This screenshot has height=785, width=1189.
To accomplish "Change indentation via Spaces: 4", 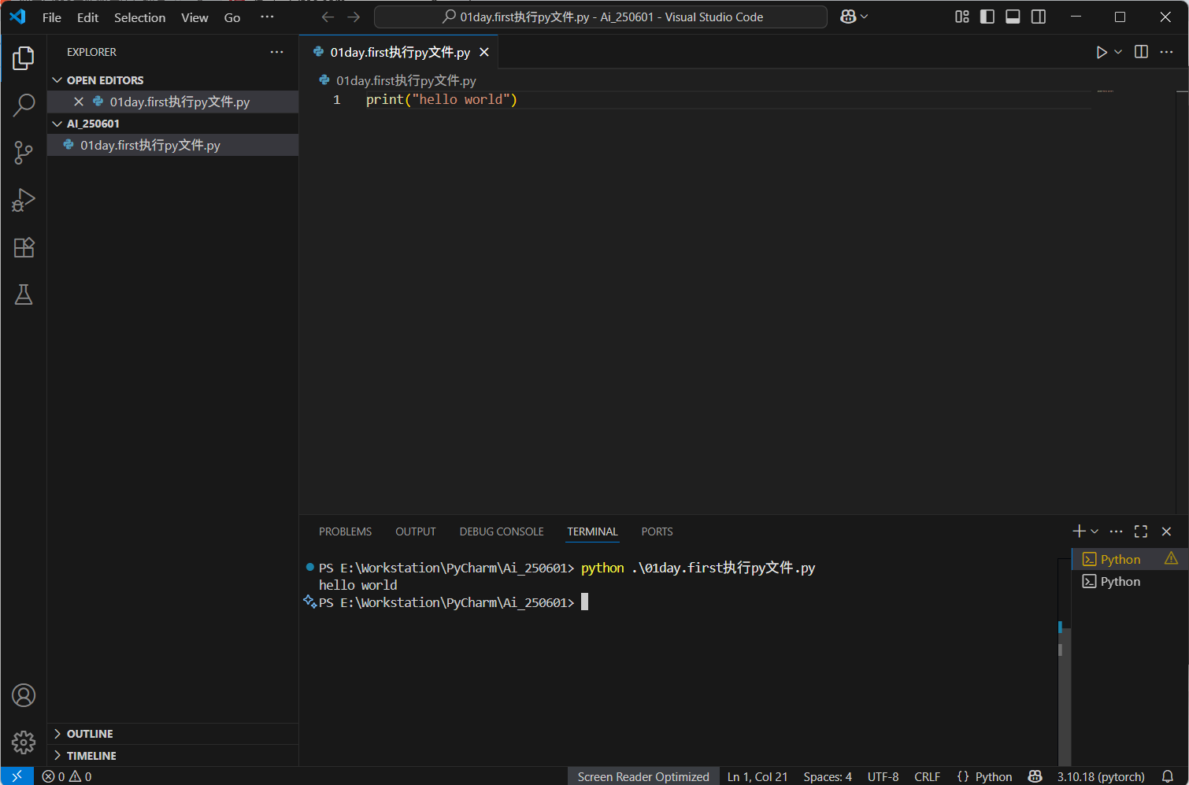I will click(828, 776).
